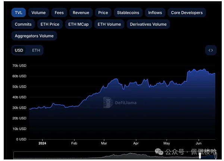This screenshot has height=161, width=224.
Task: Click left handle of range slider
Action: [200, 155]
